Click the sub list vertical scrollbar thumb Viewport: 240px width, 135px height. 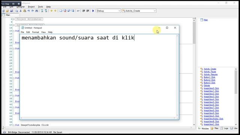[x=236, y=82]
